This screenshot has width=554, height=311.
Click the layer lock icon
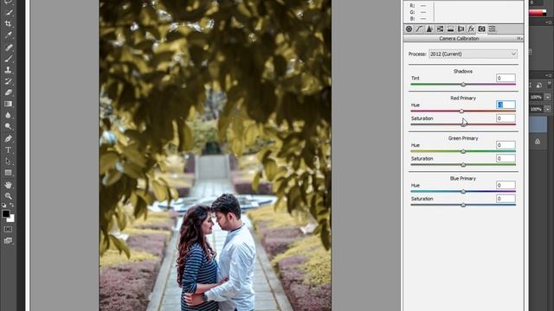coord(538,142)
